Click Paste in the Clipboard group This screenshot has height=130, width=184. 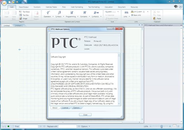(157, 19)
